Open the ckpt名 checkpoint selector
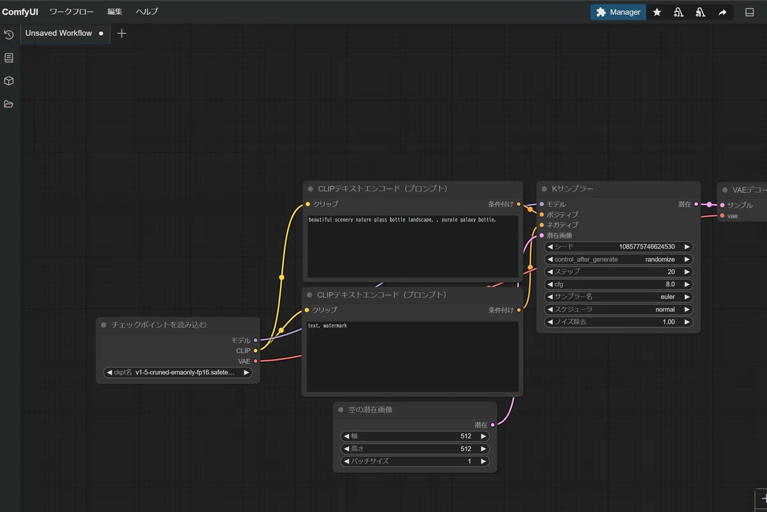Image resolution: width=767 pixels, height=512 pixels. point(178,372)
